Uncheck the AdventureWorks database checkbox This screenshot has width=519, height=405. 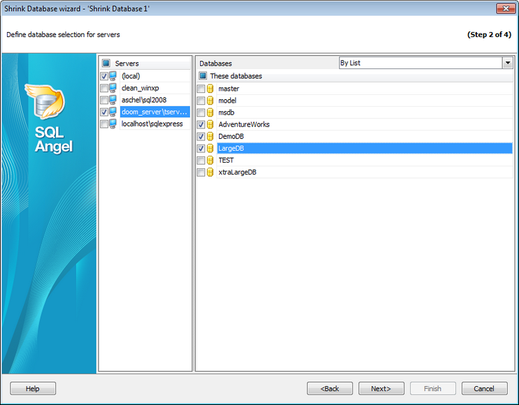click(x=201, y=124)
